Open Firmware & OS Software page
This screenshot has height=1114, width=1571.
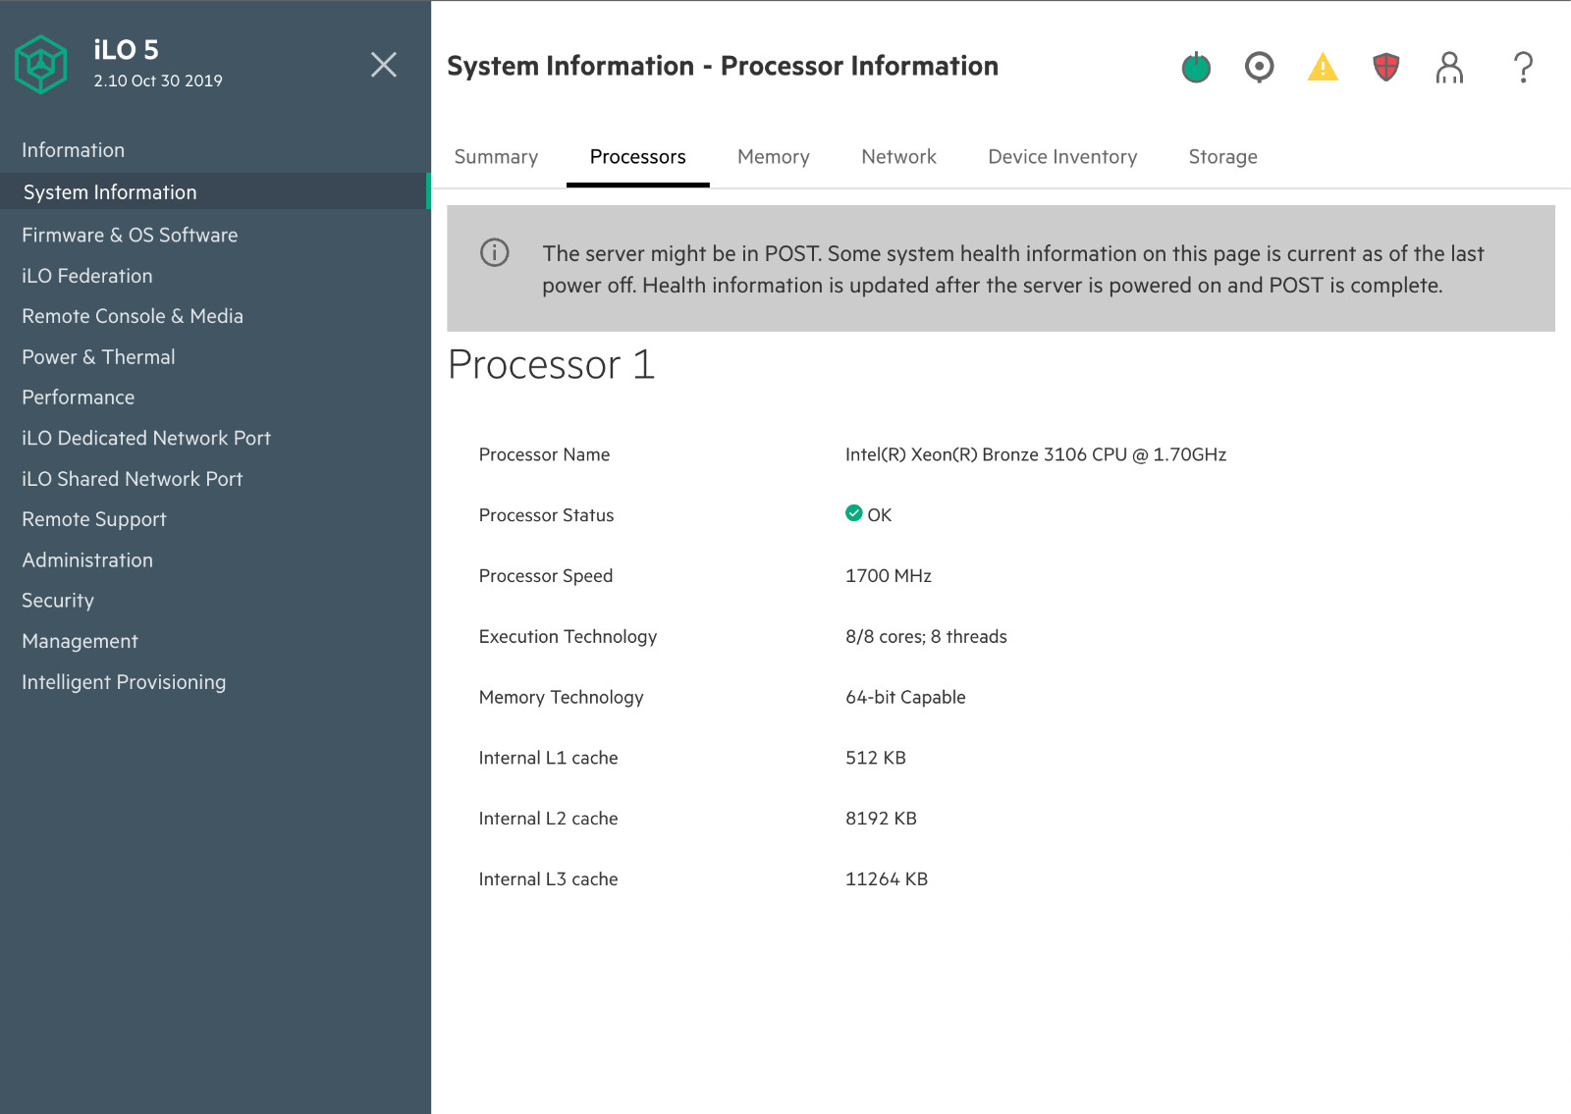pyautogui.click(x=130, y=235)
